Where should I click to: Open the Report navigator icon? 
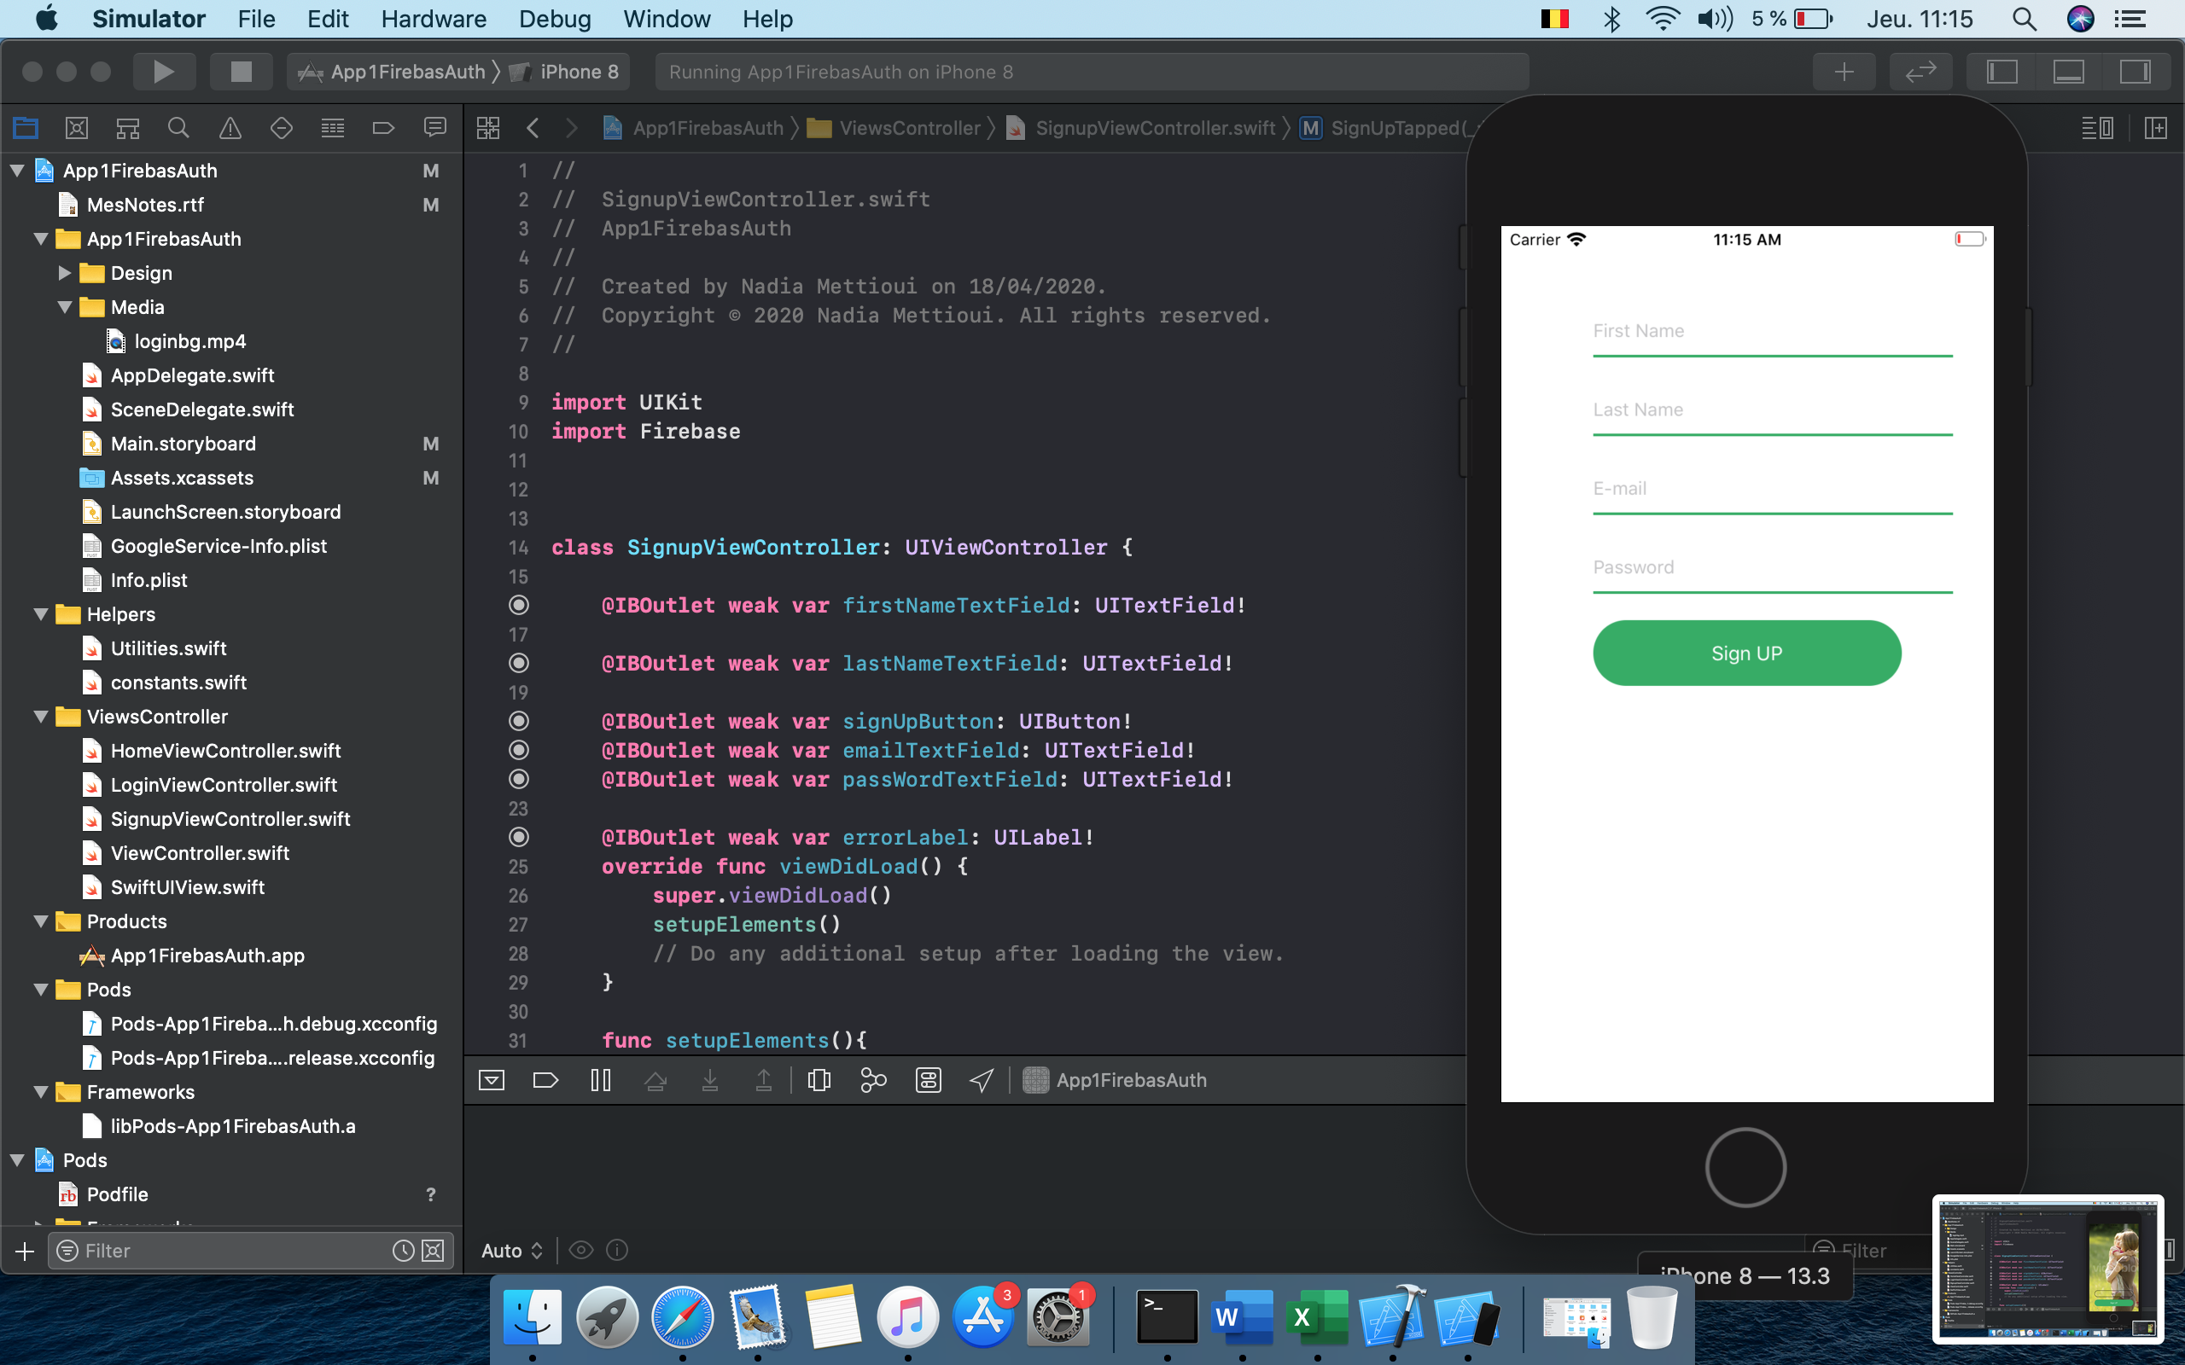pyautogui.click(x=434, y=128)
